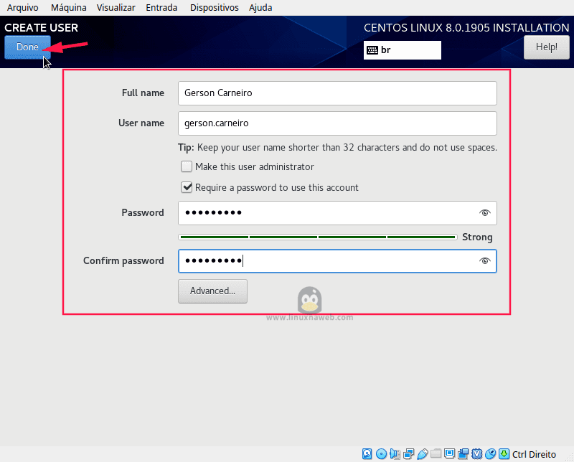Click the user name Tip text
The height and width of the screenshot is (462, 574).
(x=337, y=148)
